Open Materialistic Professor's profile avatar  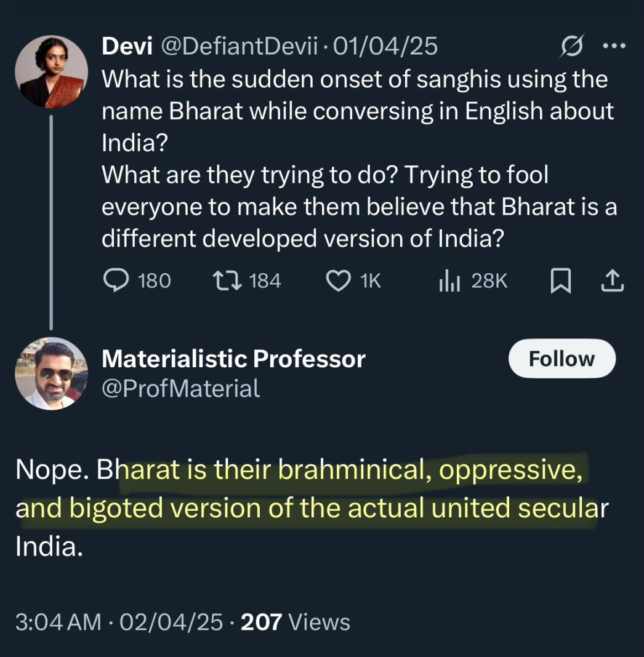tap(52, 373)
